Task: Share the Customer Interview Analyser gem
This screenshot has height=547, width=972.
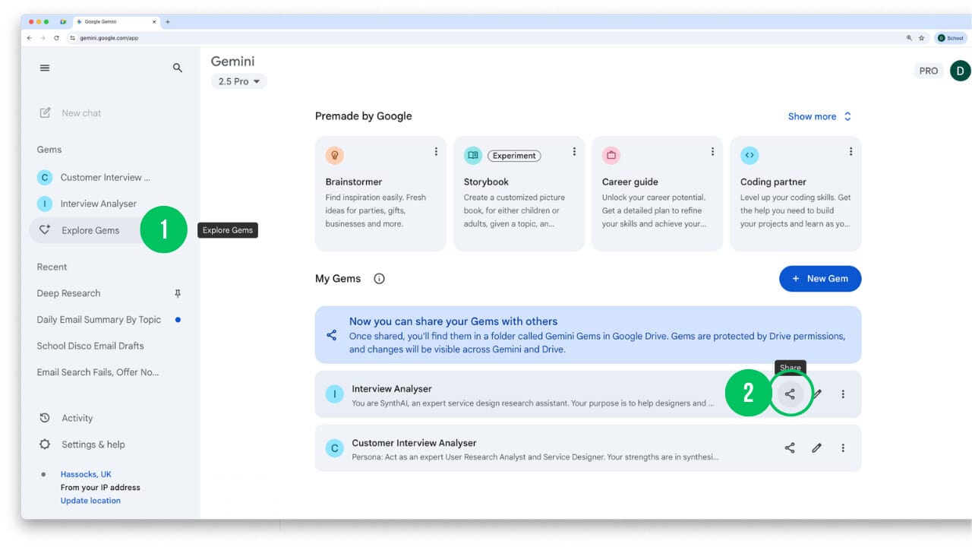Action: point(790,448)
